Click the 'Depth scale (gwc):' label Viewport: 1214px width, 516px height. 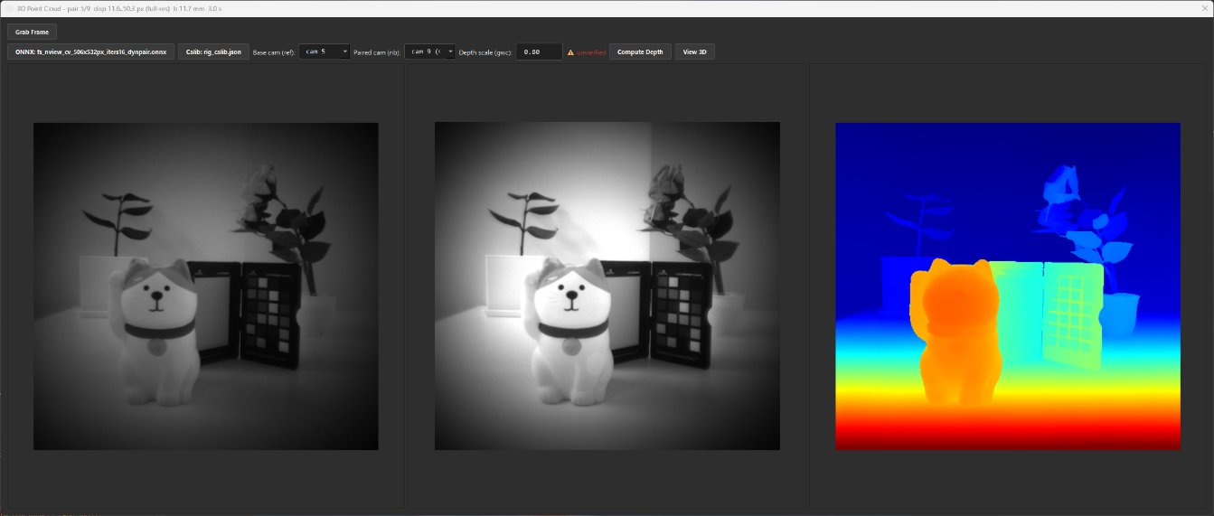point(485,52)
